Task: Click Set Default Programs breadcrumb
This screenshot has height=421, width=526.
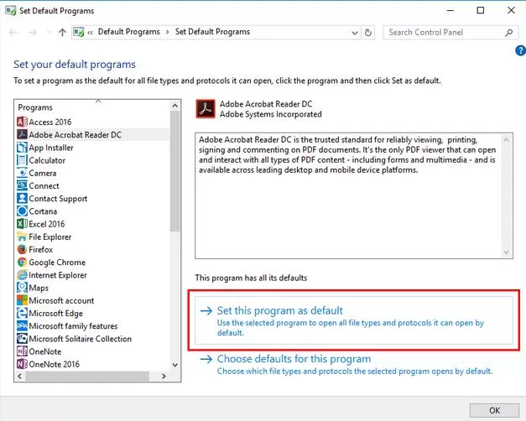Action: (212, 32)
